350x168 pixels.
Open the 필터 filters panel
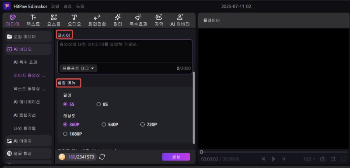118,21
